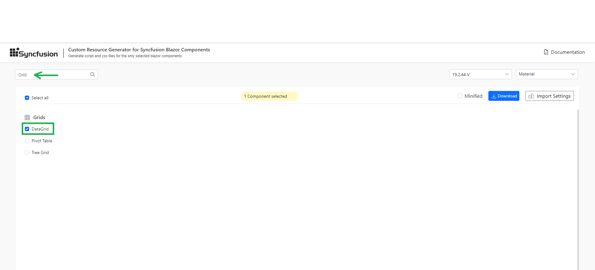Screen dimensions: 595x270
Task: Click the Pivot Table label
Action: (42, 141)
